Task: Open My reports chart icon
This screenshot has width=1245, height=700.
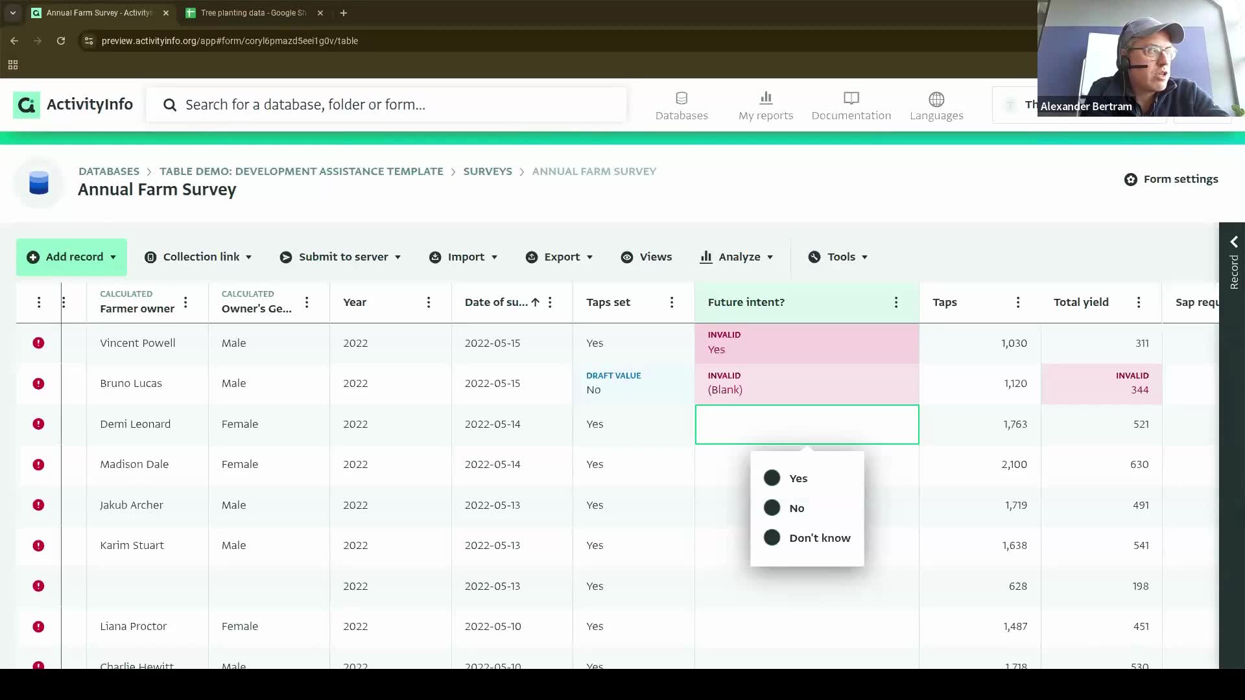Action: (x=766, y=98)
